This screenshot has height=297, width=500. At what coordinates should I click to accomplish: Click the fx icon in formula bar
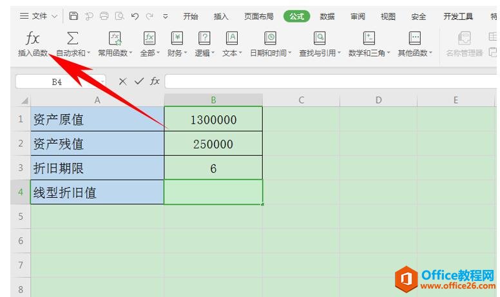point(155,81)
